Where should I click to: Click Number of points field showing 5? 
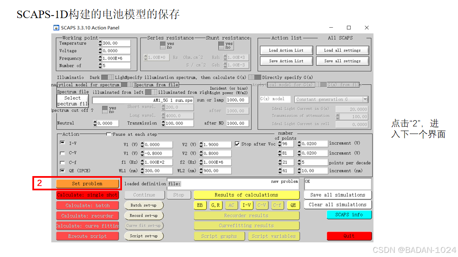[116, 66]
